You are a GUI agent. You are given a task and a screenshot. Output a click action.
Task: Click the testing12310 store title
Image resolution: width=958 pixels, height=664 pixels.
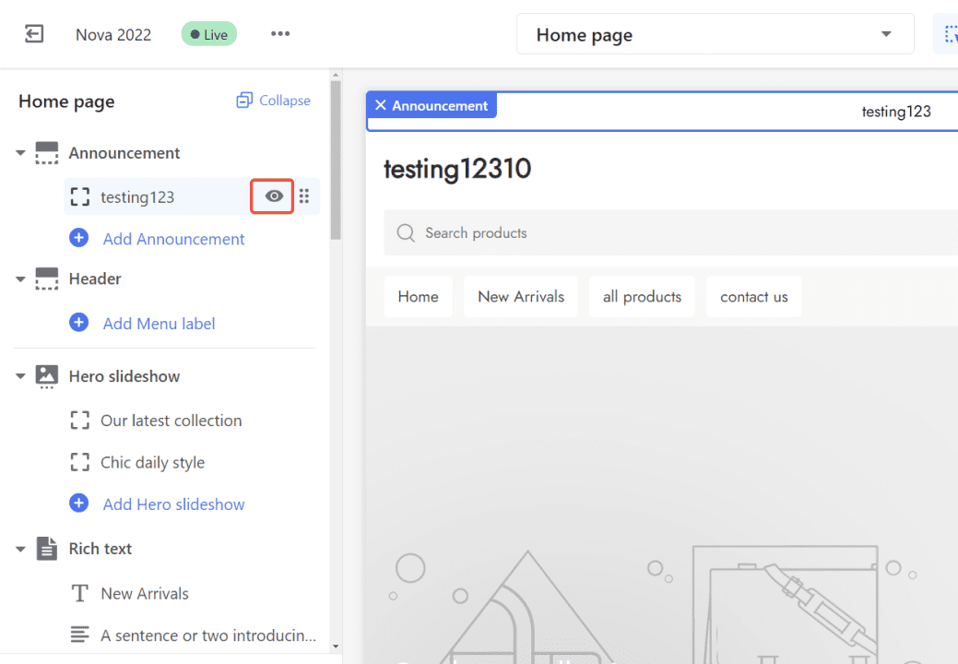coord(457,169)
